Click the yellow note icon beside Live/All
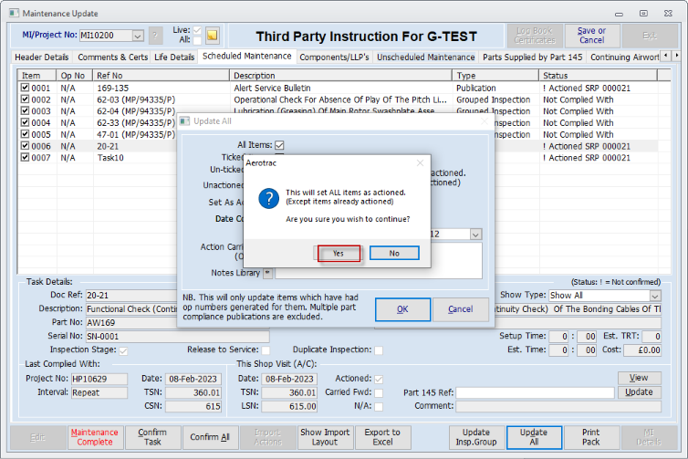688x459 pixels. click(212, 36)
